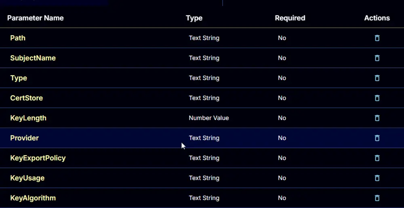This screenshot has height=208, width=404.
Task: Open the KeyAlgorithm parameter
Action: click(33, 198)
